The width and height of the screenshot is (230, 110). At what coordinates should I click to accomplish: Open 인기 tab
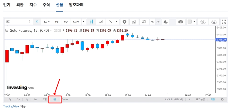[7, 5]
